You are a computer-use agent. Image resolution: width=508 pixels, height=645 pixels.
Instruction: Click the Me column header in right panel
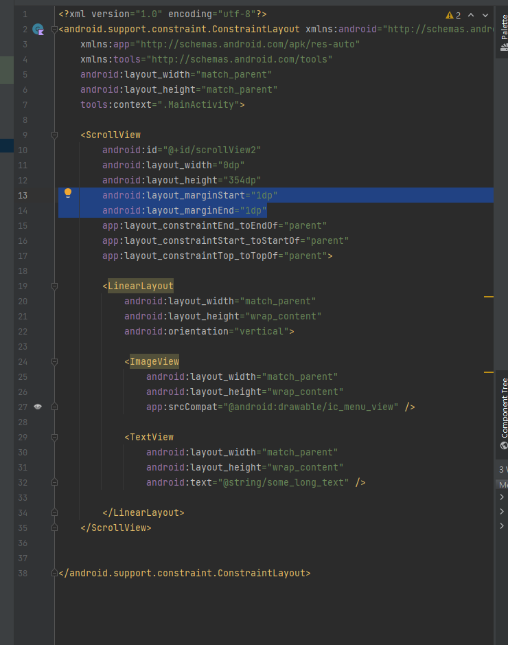point(503,484)
